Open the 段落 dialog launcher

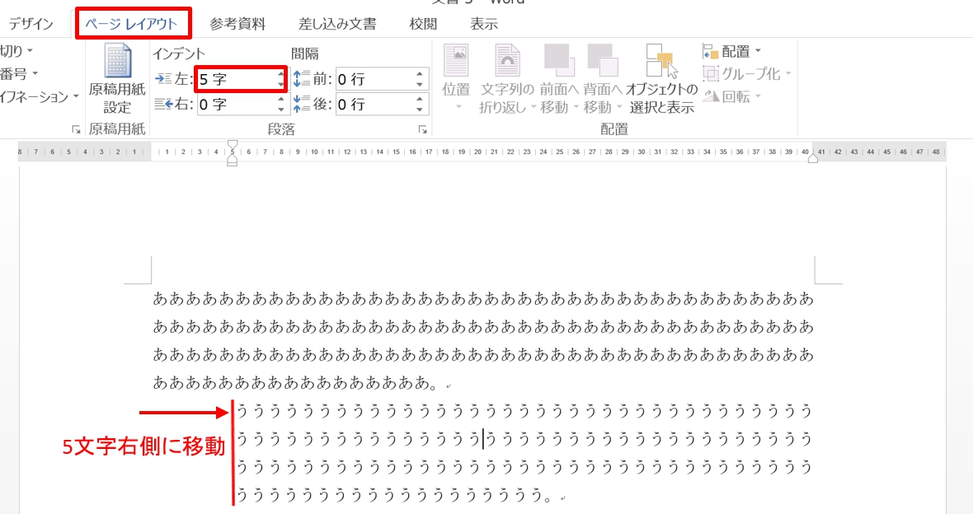tap(422, 129)
